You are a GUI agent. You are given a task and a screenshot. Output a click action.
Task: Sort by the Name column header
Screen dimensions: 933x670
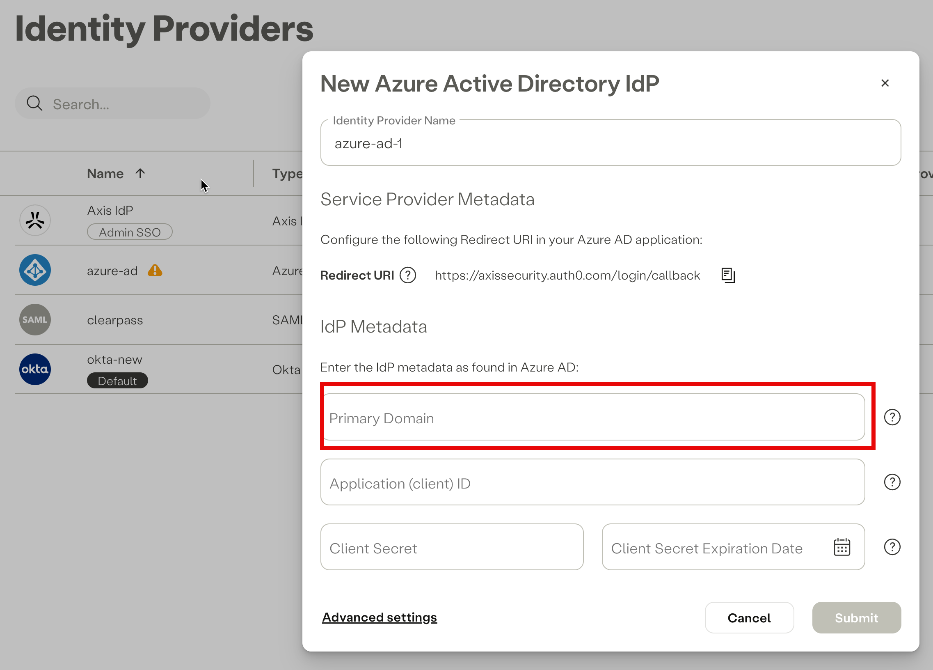click(105, 173)
